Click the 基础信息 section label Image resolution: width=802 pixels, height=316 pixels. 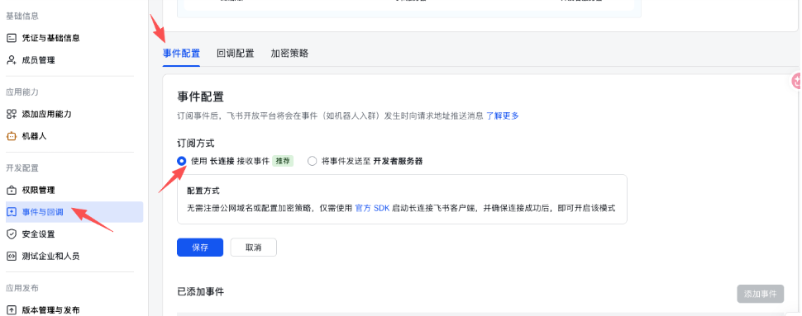click(x=22, y=16)
